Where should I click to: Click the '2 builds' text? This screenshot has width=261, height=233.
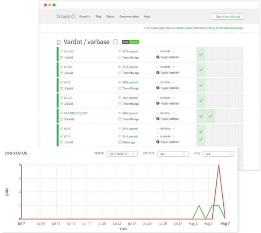(70, 119)
